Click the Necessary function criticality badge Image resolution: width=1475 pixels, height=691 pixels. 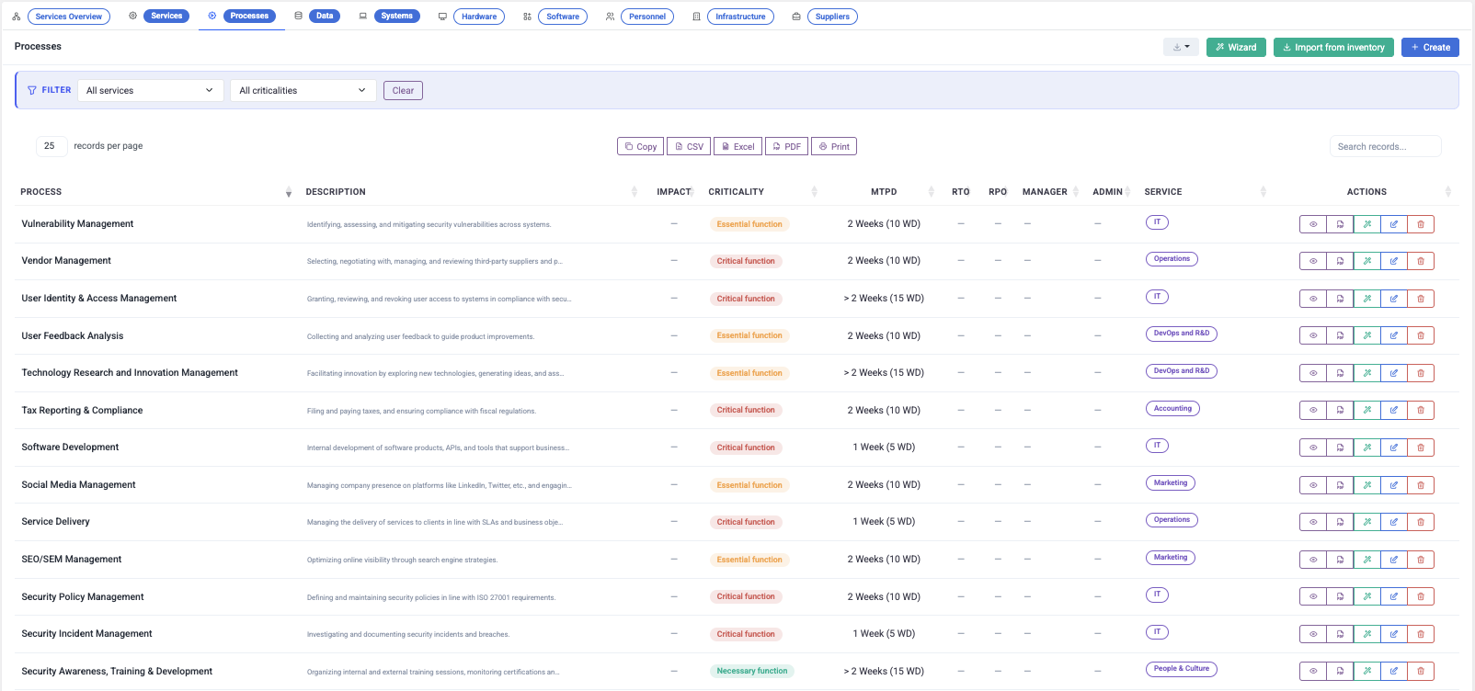(x=752, y=671)
